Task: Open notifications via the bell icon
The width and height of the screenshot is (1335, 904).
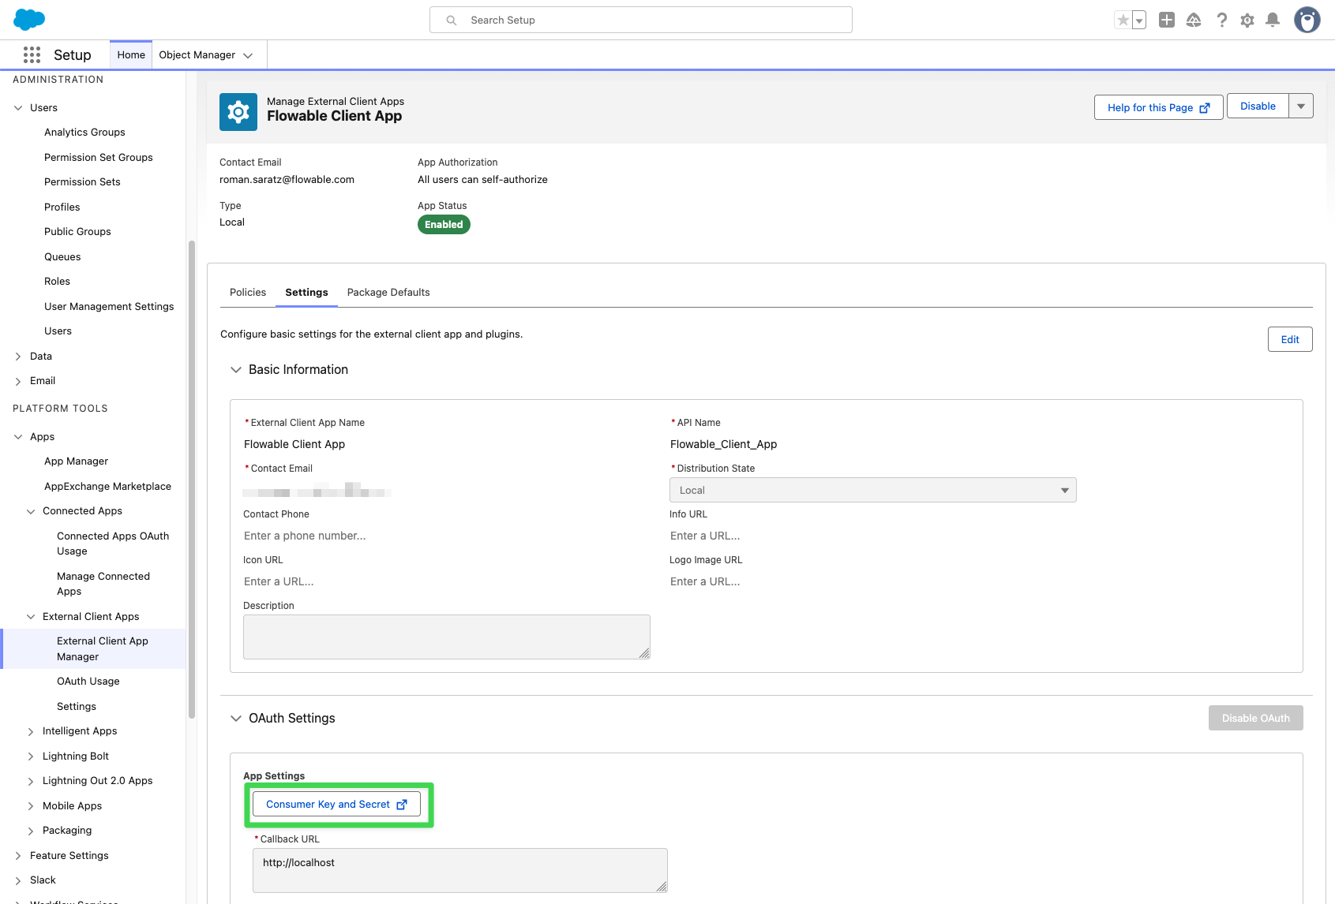Action: click(1273, 20)
